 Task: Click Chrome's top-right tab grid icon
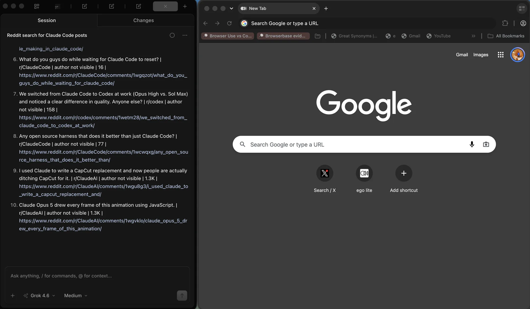coord(522,8)
